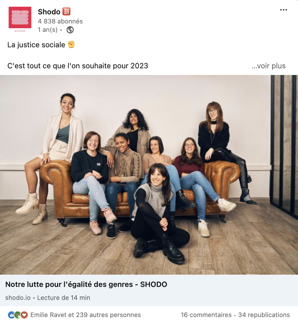Open the group photo article thumbnail
Image resolution: width=298 pixels, height=323 pixels.
point(149,175)
